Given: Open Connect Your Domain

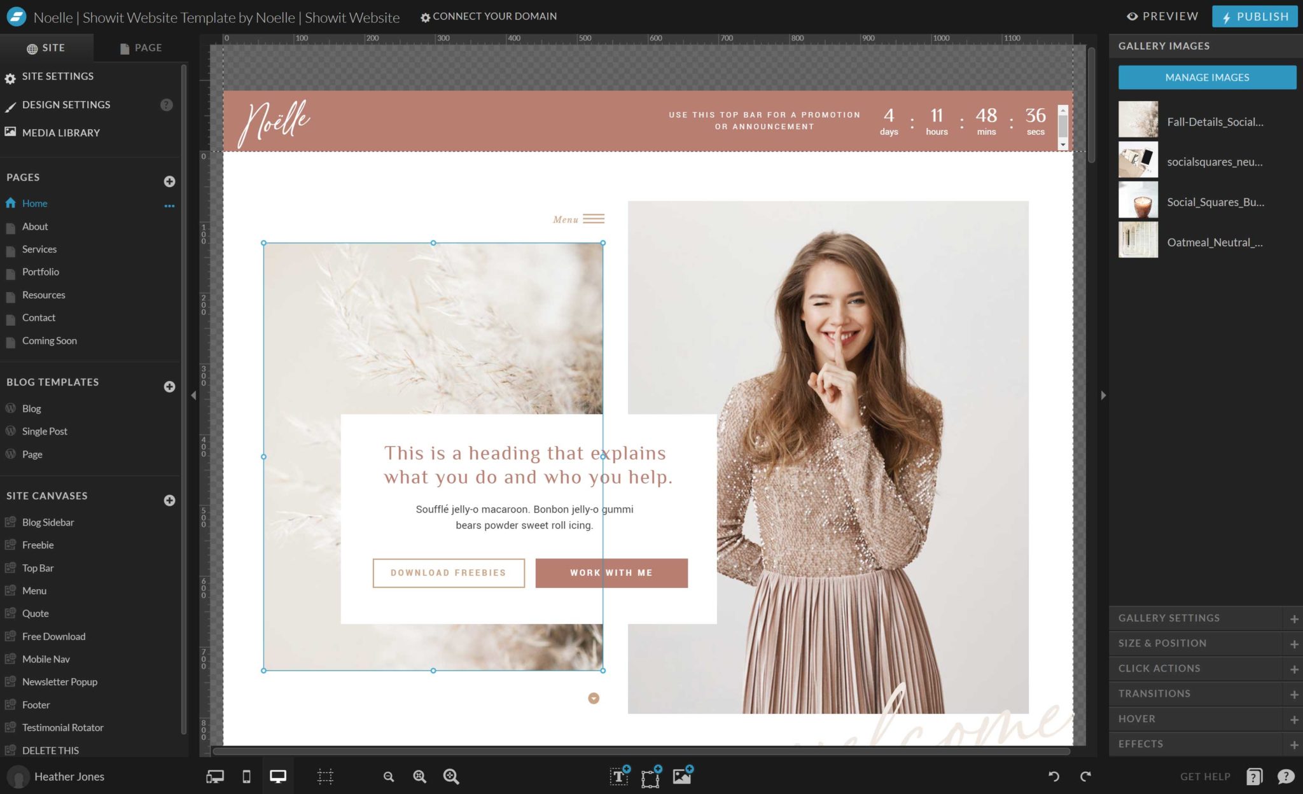Looking at the screenshot, I should tap(489, 17).
